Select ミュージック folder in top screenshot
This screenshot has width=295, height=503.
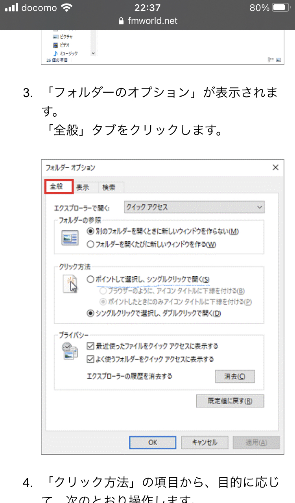pos(65,53)
